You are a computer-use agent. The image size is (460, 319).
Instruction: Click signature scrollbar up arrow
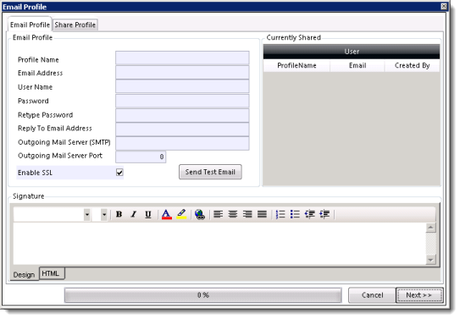coord(430,228)
